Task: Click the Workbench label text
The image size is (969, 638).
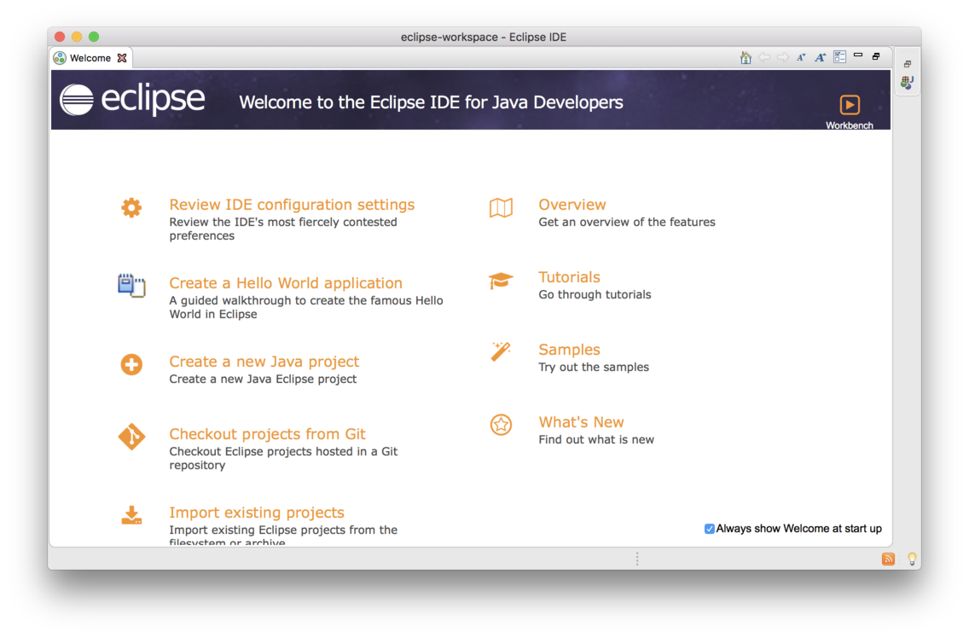Action: 849,125
